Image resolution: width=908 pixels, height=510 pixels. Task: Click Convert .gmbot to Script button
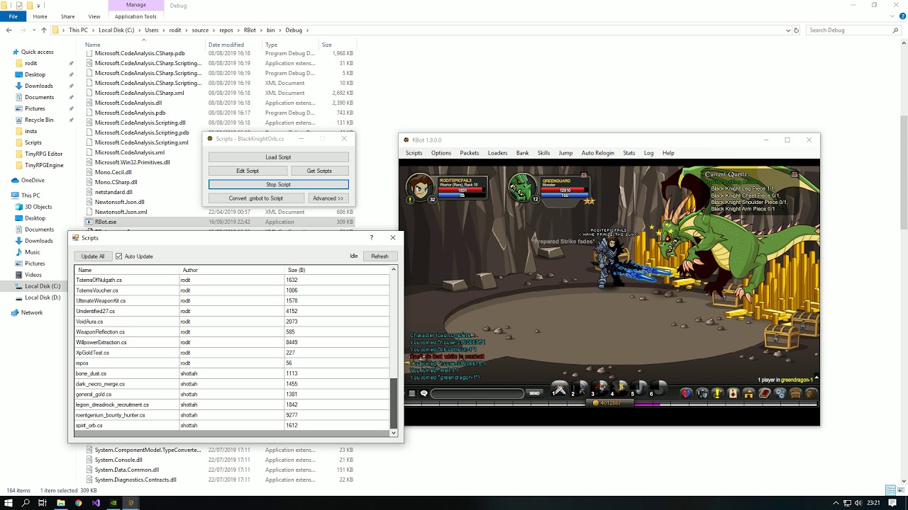[x=256, y=198]
